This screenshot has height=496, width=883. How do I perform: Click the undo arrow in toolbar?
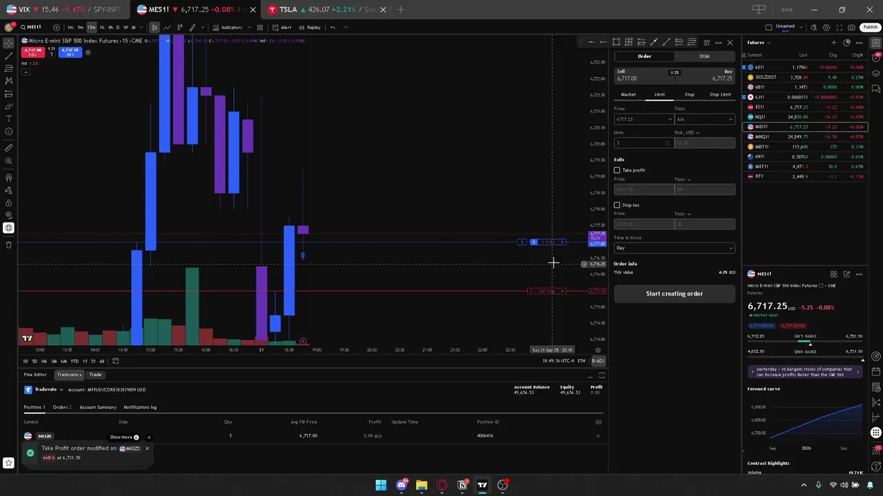(333, 28)
